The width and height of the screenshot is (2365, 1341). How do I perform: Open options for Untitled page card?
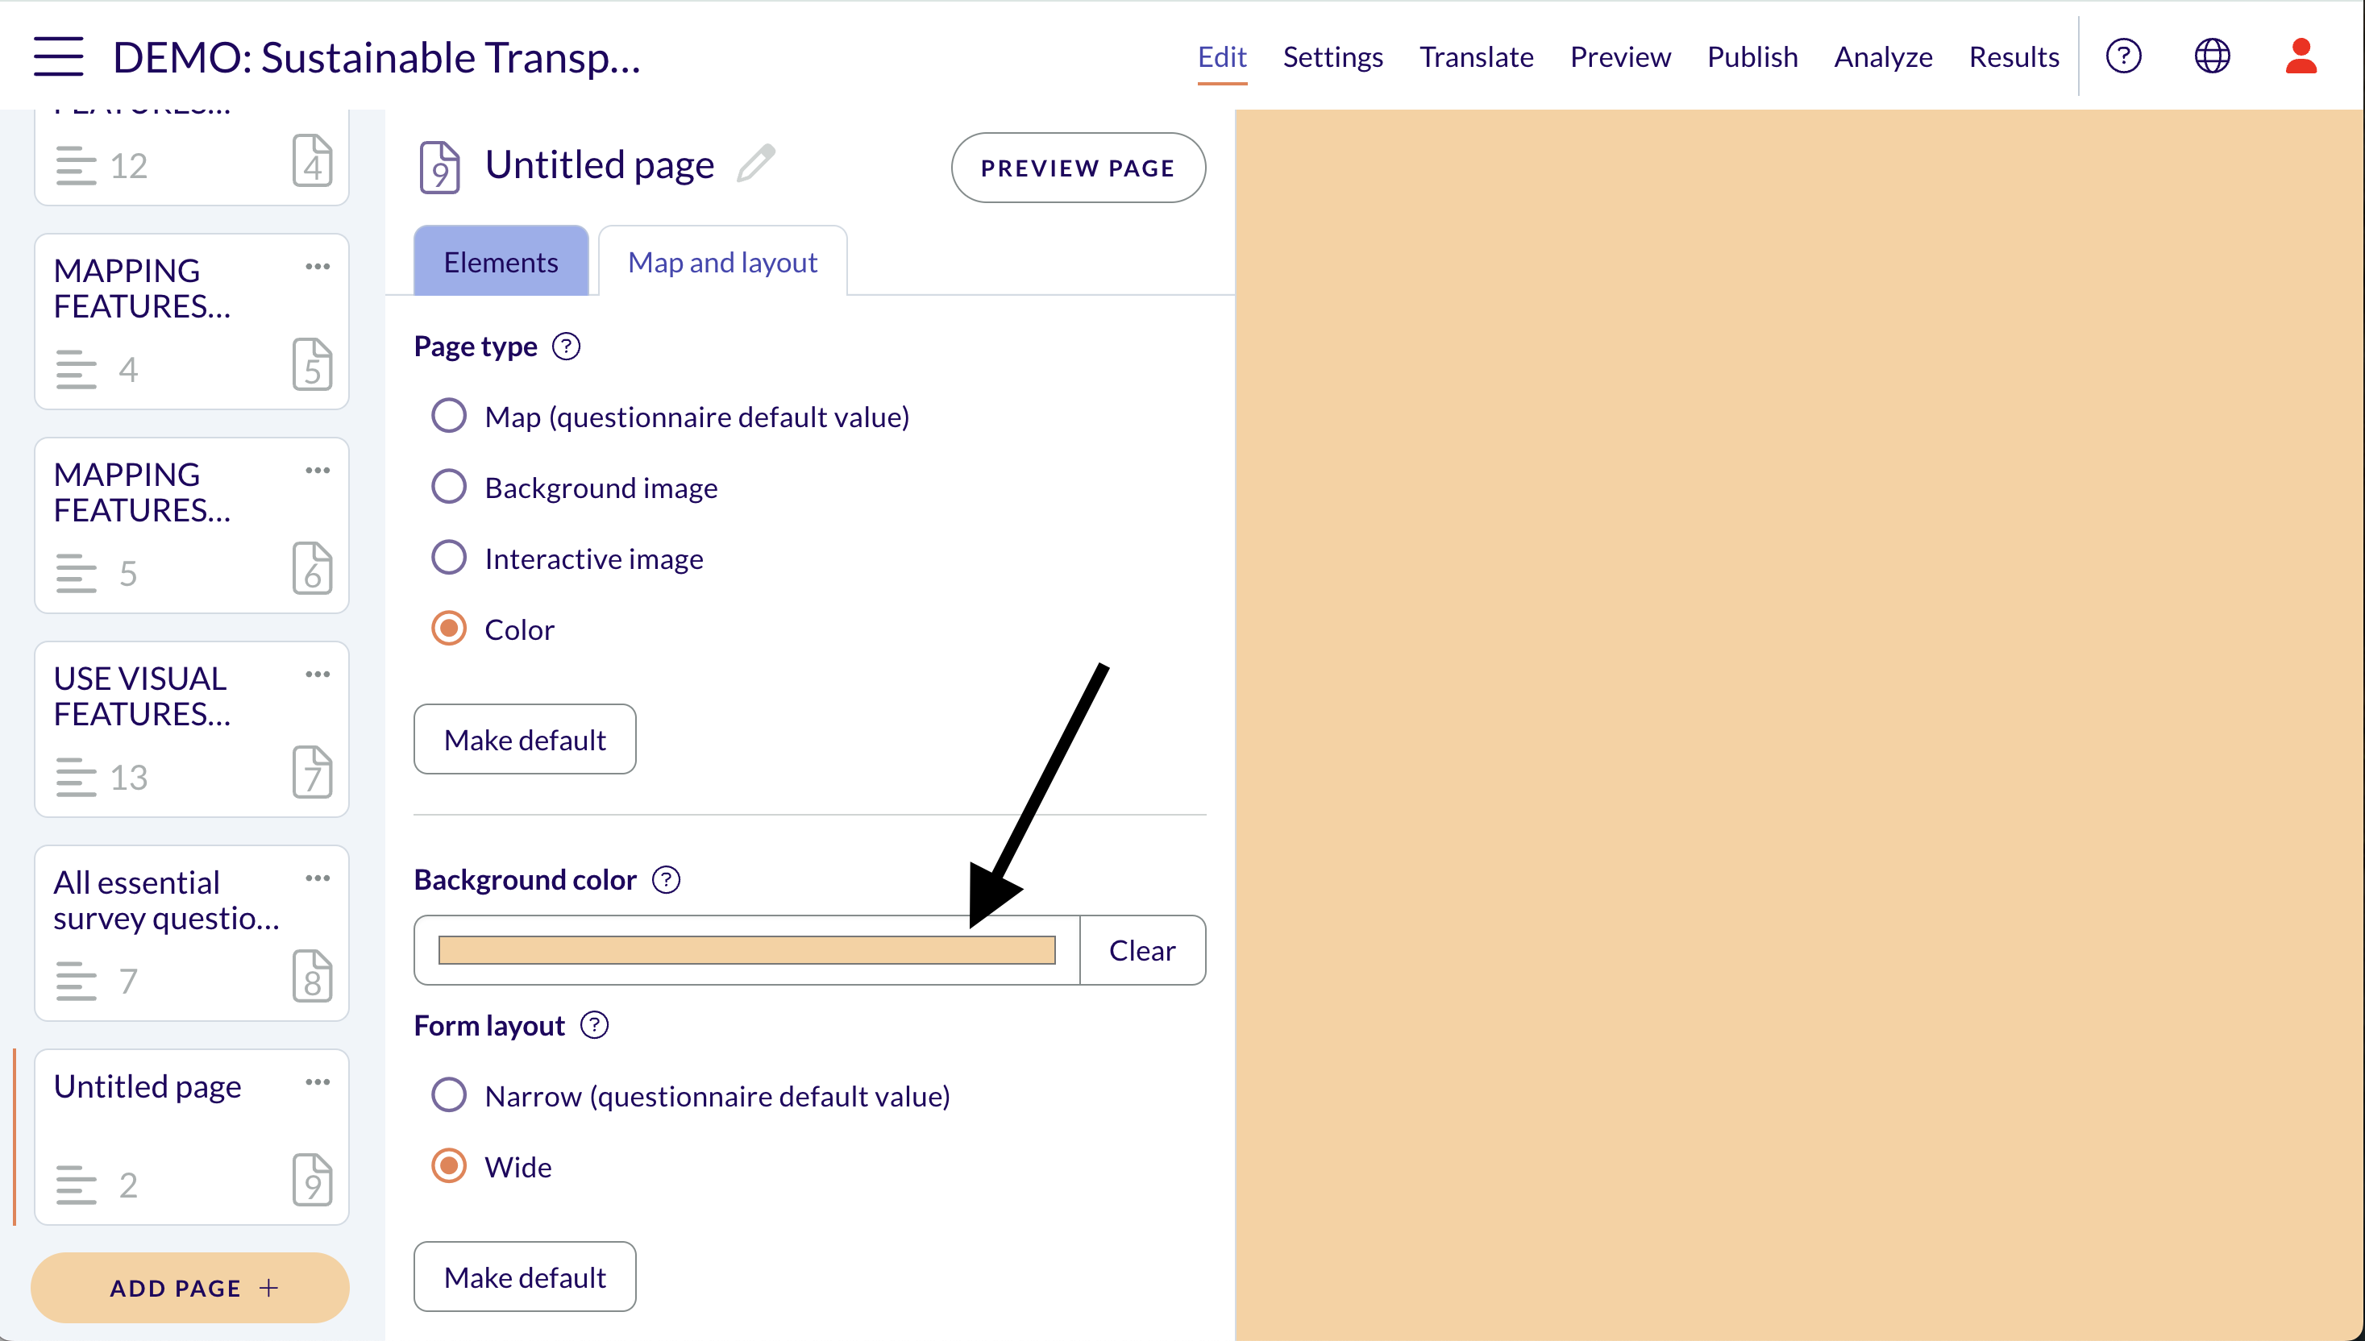tap(318, 1082)
